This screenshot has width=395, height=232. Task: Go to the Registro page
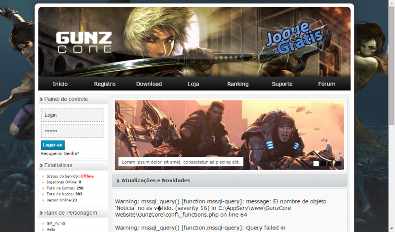pos(105,84)
